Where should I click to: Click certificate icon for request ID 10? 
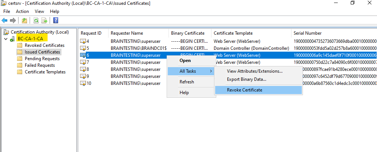(x=83, y=83)
